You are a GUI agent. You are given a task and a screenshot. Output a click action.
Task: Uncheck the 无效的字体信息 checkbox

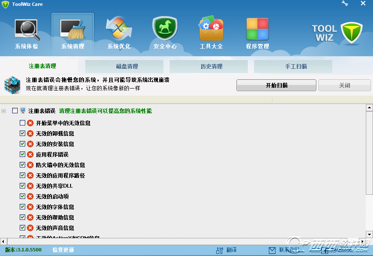click(22, 206)
